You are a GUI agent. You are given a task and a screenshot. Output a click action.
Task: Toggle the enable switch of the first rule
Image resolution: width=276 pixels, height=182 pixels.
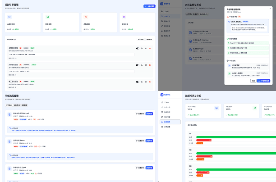[137, 48]
